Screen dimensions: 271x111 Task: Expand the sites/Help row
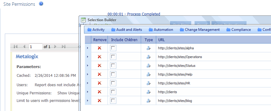(88, 74)
